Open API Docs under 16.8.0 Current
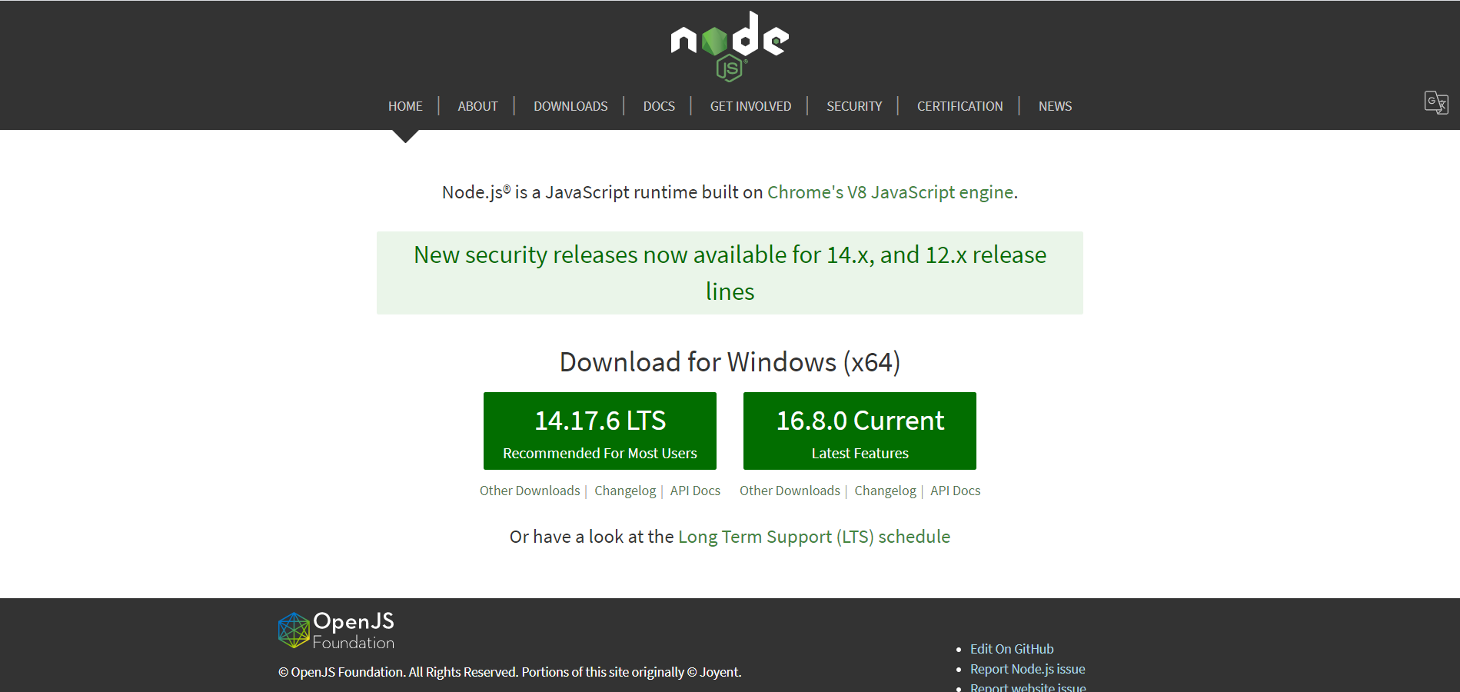This screenshot has height=692, width=1460. (x=955, y=491)
